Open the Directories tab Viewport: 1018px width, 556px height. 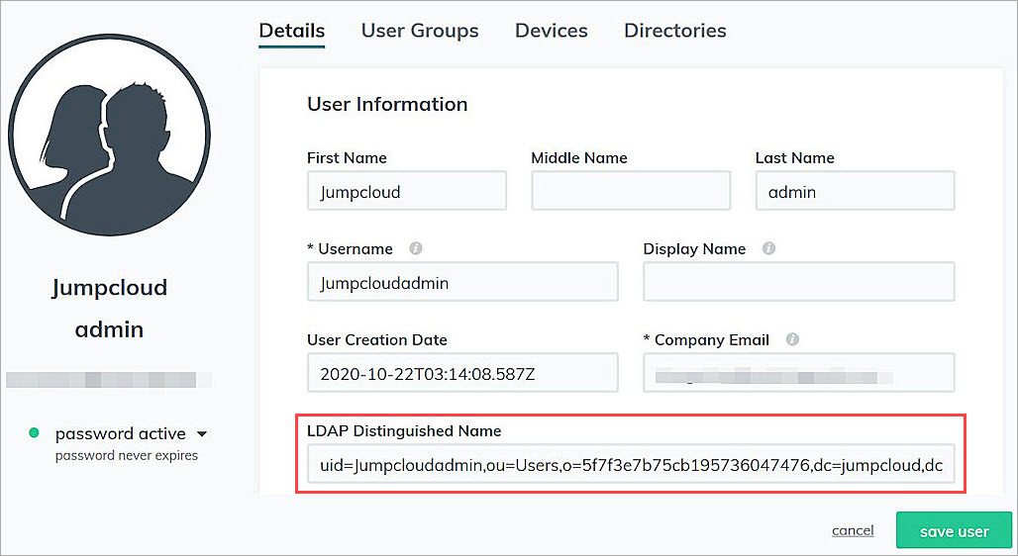coord(674,31)
